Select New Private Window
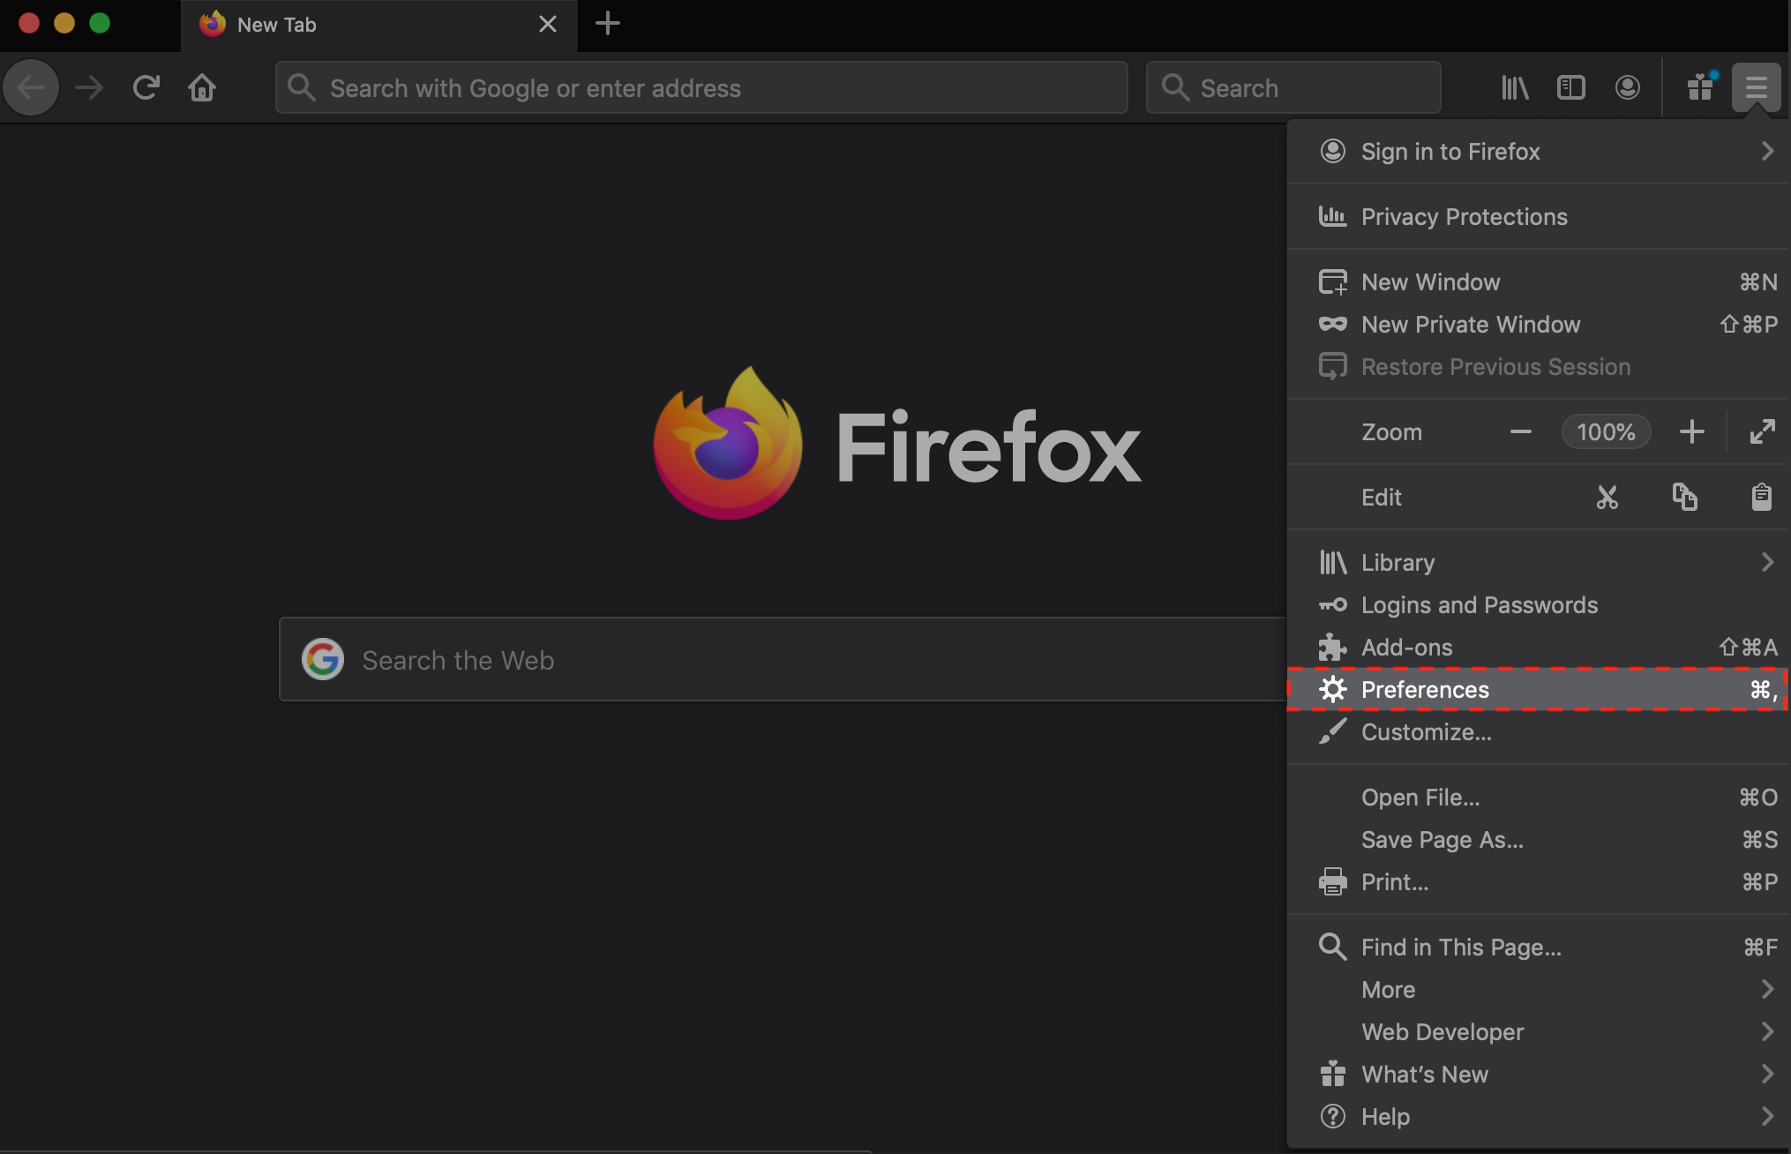This screenshot has width=1791, height=1154. (x=1539, y=325)
